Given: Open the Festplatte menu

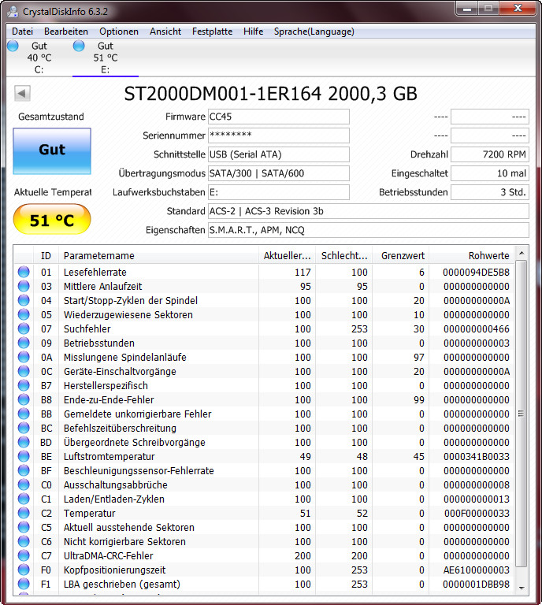Looking at the screenshot, I should [x=212, y=32].
